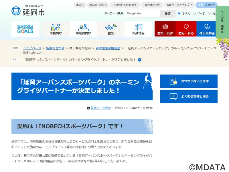
Task: Activate 音声読み上げ voice reading
Action: tap(152, 5)
